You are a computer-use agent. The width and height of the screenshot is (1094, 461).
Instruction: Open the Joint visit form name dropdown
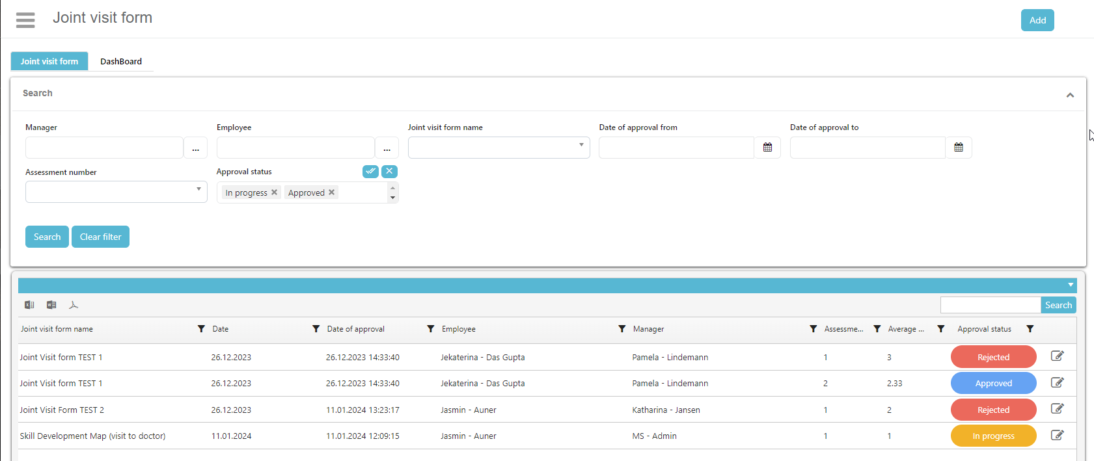click(499, 148)
